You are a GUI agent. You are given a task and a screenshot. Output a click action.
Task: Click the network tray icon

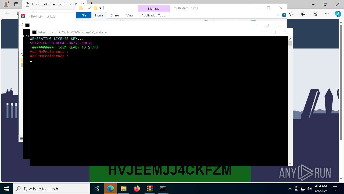[303, 189]
